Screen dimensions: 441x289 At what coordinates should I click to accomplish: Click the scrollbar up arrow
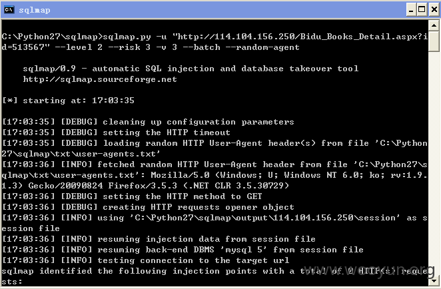pyautogui.click(x=434, y=25)
